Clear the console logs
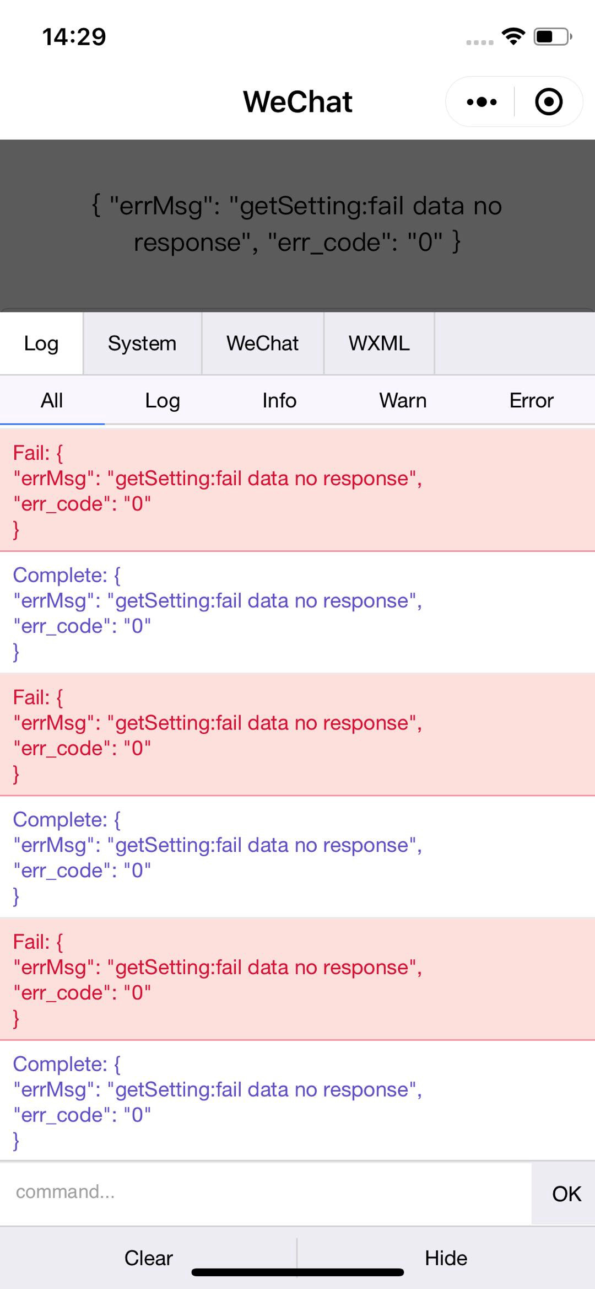595x1289 pixels. click(148, 1258)
